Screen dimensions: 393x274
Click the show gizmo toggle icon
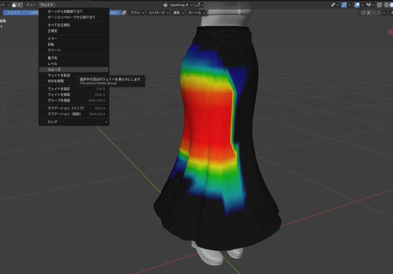[x=344, y=5]
